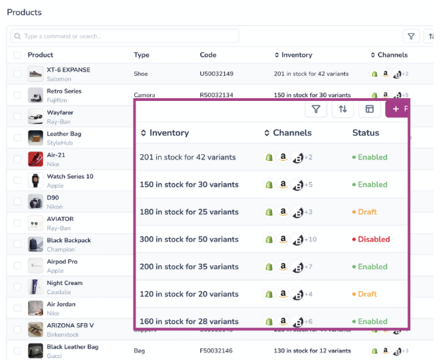
Task: Focus the command or search field
Action: point(124,36)
